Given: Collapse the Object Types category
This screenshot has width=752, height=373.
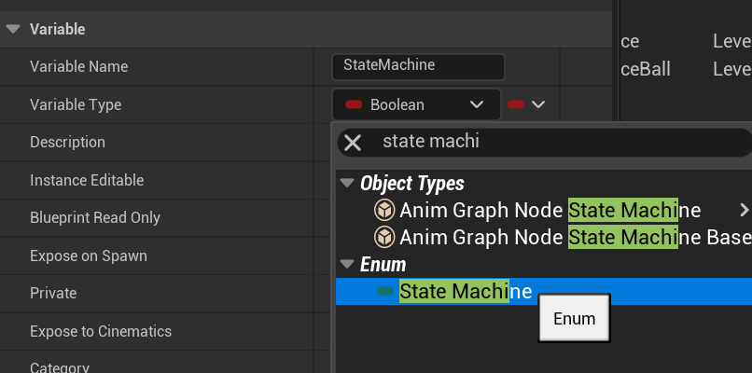Looking at the screenshot, I should (348, 184).
